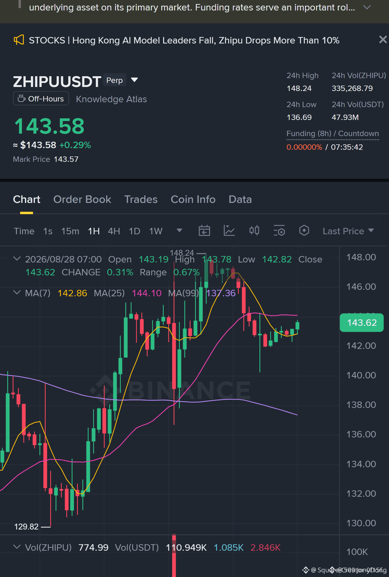Click the 24h Vol(USDT) value 47.93M
389x577 pixels.
tap(345, 117)
